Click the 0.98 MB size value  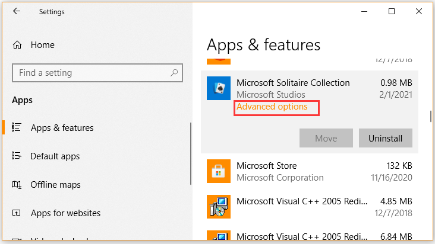tap(396, 83)
